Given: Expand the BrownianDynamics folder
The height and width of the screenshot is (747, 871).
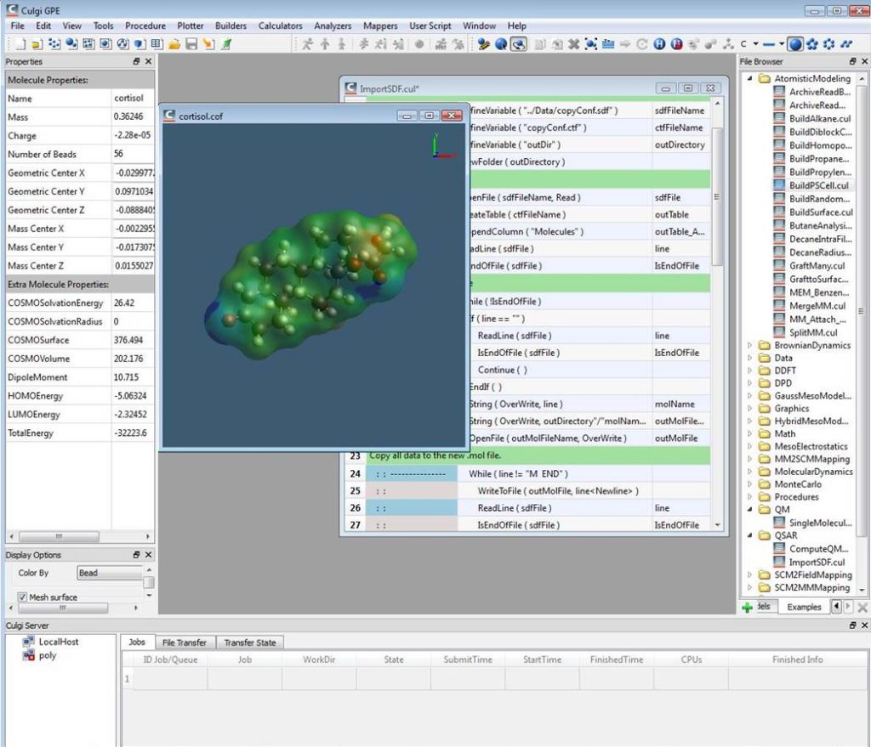Looking at the screenshot, I should [749, 345].
